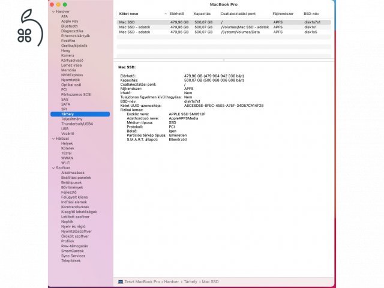Collapse the Hálózat section chevron
The width and height of the screenshot is (384, 288).
53,139
